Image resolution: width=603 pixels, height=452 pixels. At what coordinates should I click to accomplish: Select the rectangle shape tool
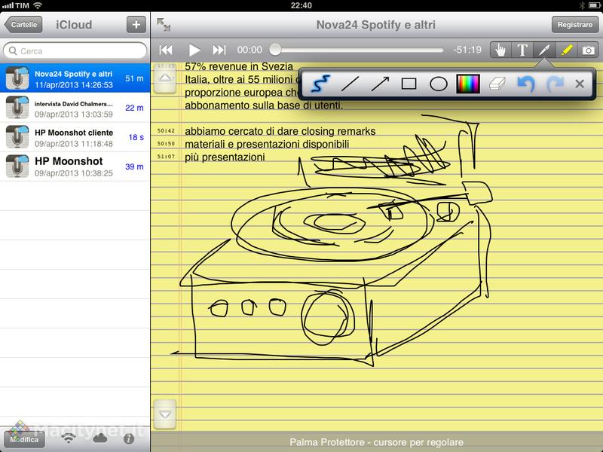(x=409, y=84)
